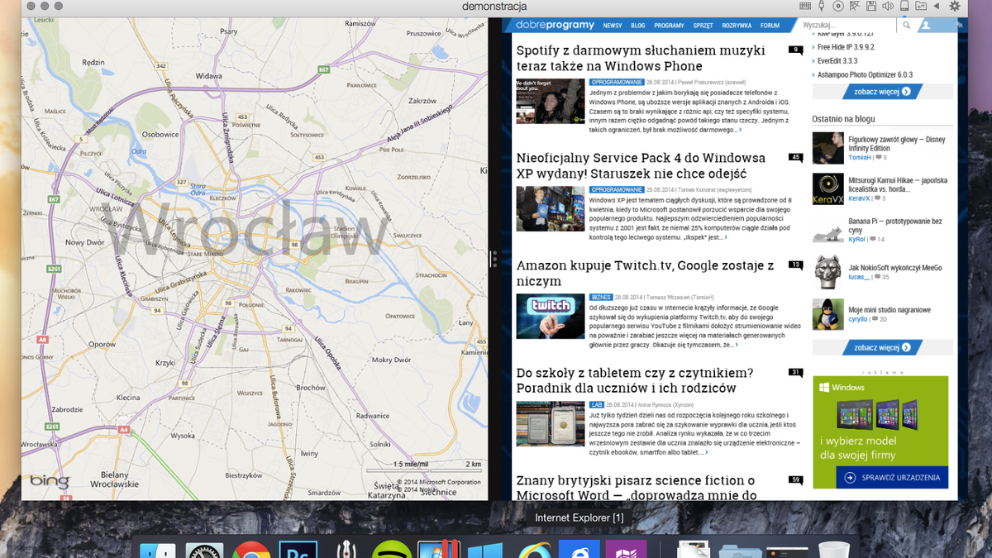Open the shared folders icon in the title bar
This screenshot has width=992, height=558.
coord(921,6)
